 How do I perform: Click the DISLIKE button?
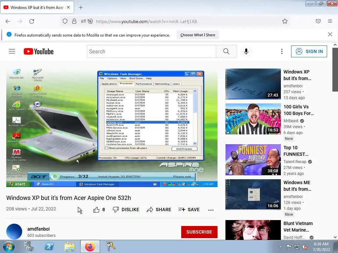click(x=126, y=210)
